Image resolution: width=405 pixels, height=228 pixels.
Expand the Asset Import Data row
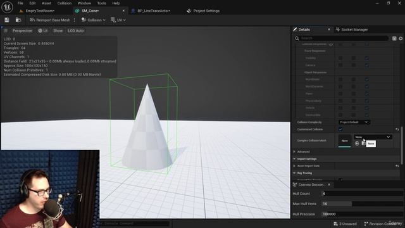[294, 166]
